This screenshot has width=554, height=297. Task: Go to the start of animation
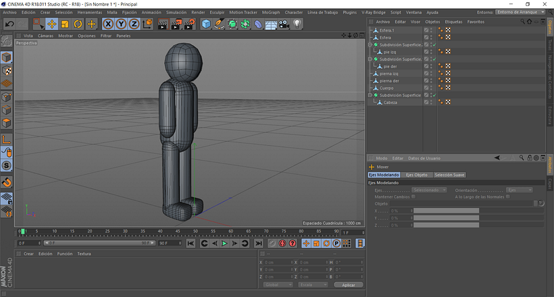click(191, 243)
